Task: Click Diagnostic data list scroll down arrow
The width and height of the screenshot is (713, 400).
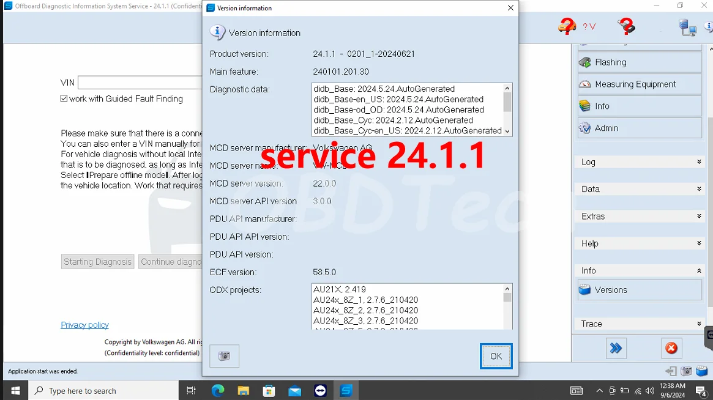Action: (x=507, y=131)
